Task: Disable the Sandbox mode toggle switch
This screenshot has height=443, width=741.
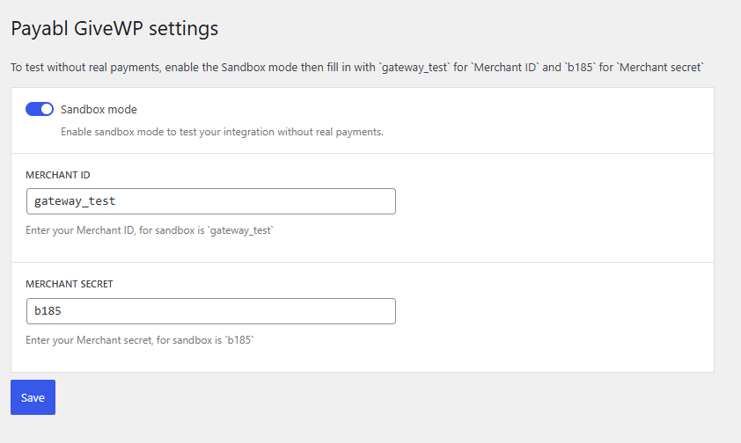Action: pos(40,109)
